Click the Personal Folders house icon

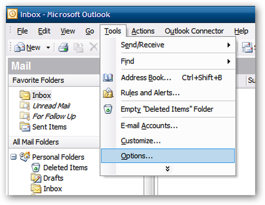(x=25, y=156)
